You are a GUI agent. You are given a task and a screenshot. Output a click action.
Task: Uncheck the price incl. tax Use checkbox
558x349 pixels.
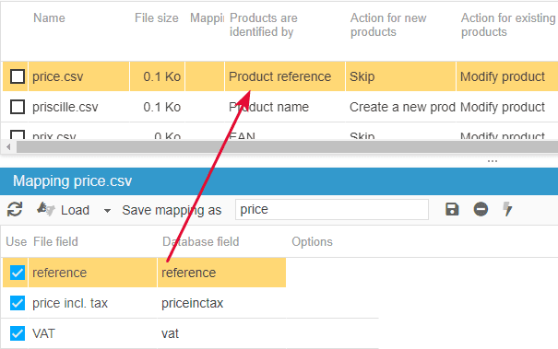tap(18, 303)
